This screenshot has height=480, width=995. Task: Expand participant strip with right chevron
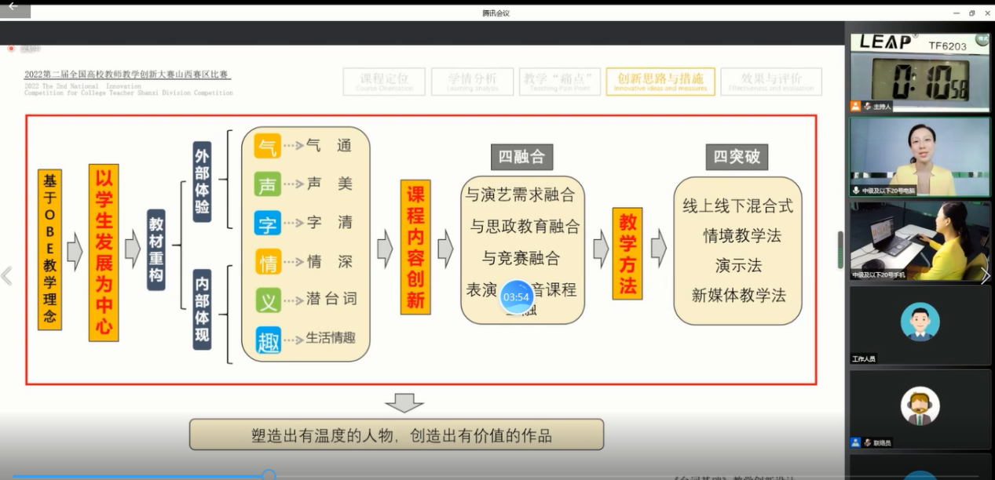click(x=985, y=275)
